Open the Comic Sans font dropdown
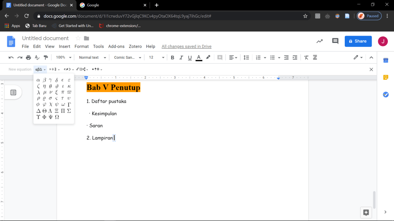 pyautogui.click(x=127, y=58)
